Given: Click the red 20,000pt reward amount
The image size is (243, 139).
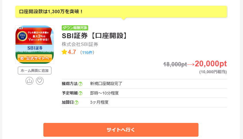Looking at the screenshot, I should 211,64.
